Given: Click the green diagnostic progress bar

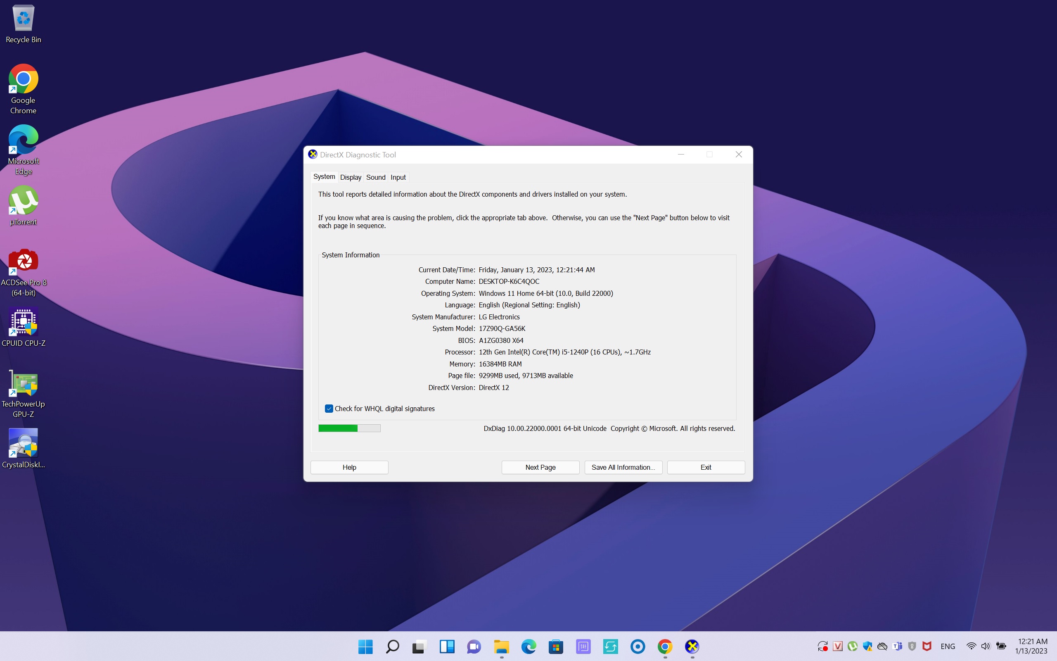Looking at the screenshot, I should coord(349,428).
